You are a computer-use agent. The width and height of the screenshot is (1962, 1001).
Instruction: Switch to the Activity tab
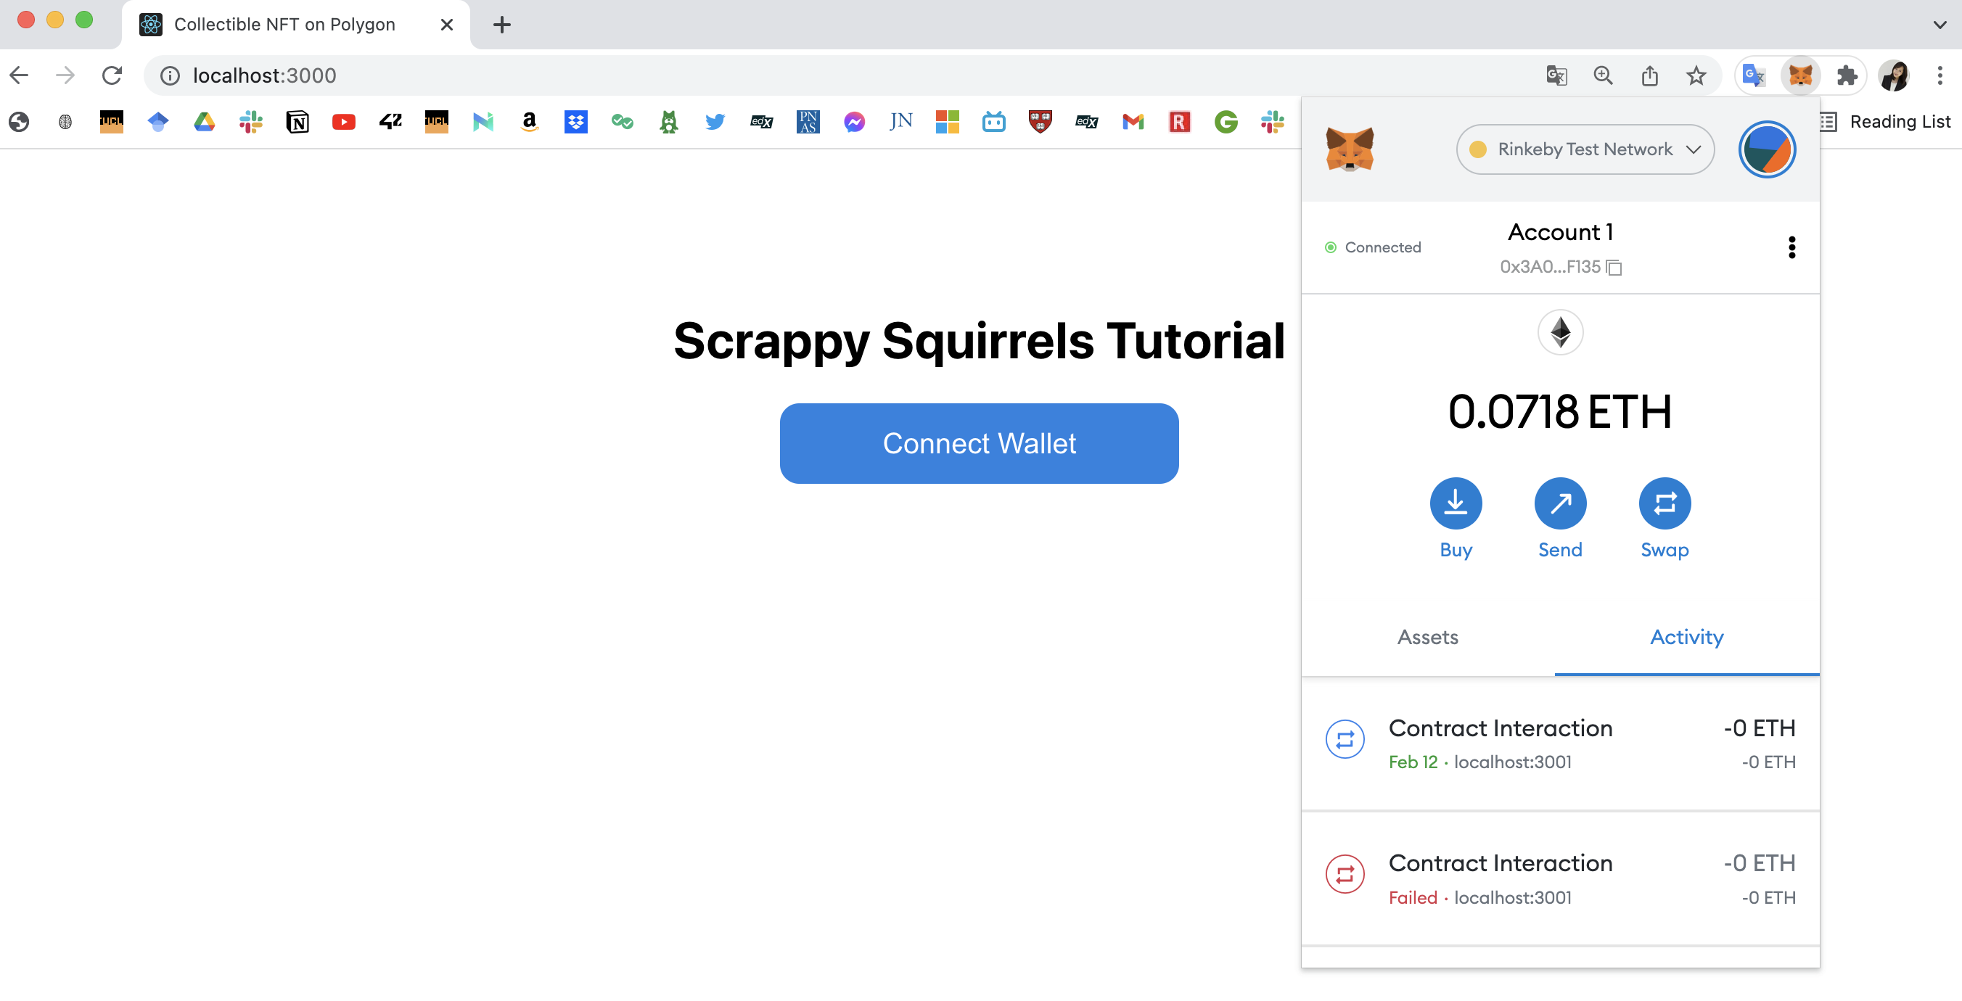pos(1686,637)
